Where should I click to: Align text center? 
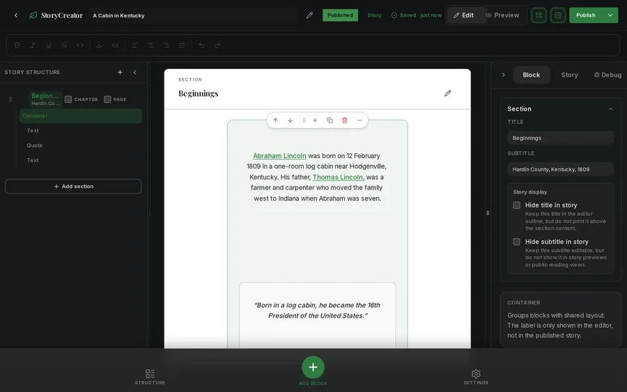point(150,45)
